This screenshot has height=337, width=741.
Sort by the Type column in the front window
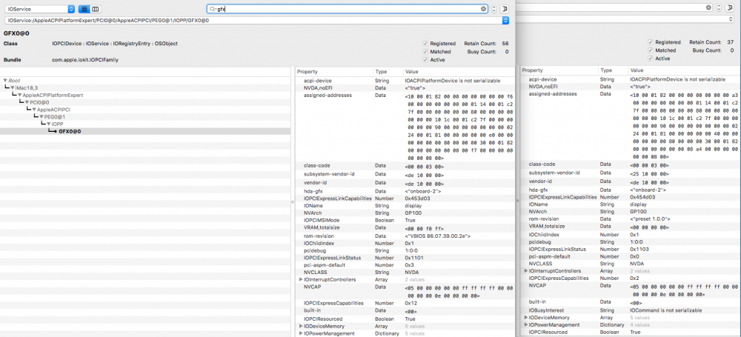click(x=388, y=71)
